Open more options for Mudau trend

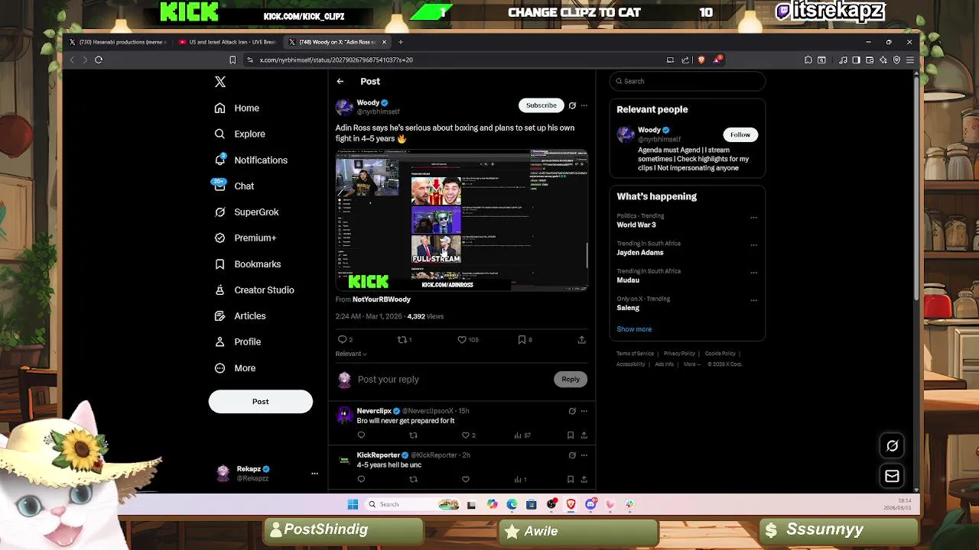(753, 273)
